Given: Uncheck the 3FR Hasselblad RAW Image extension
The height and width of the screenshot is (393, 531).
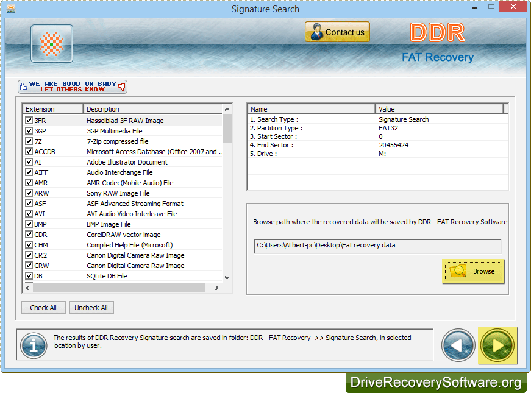Looking at the screenshot, I should coord(29,120).
